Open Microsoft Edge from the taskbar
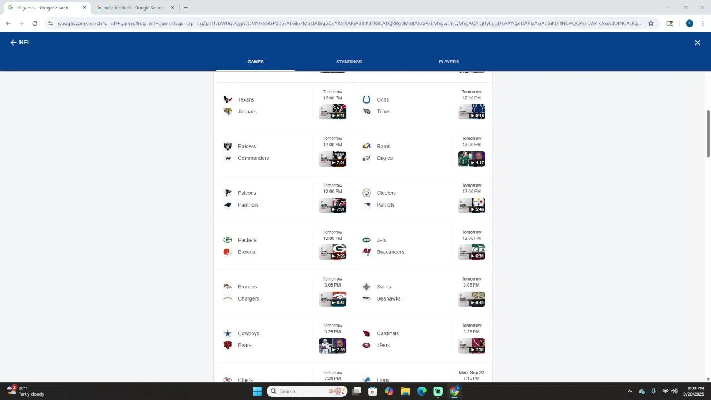 (x=422, y=391)
